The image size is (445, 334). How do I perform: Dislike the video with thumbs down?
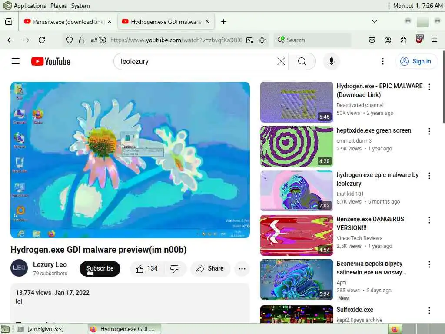[x=175, y=268]
